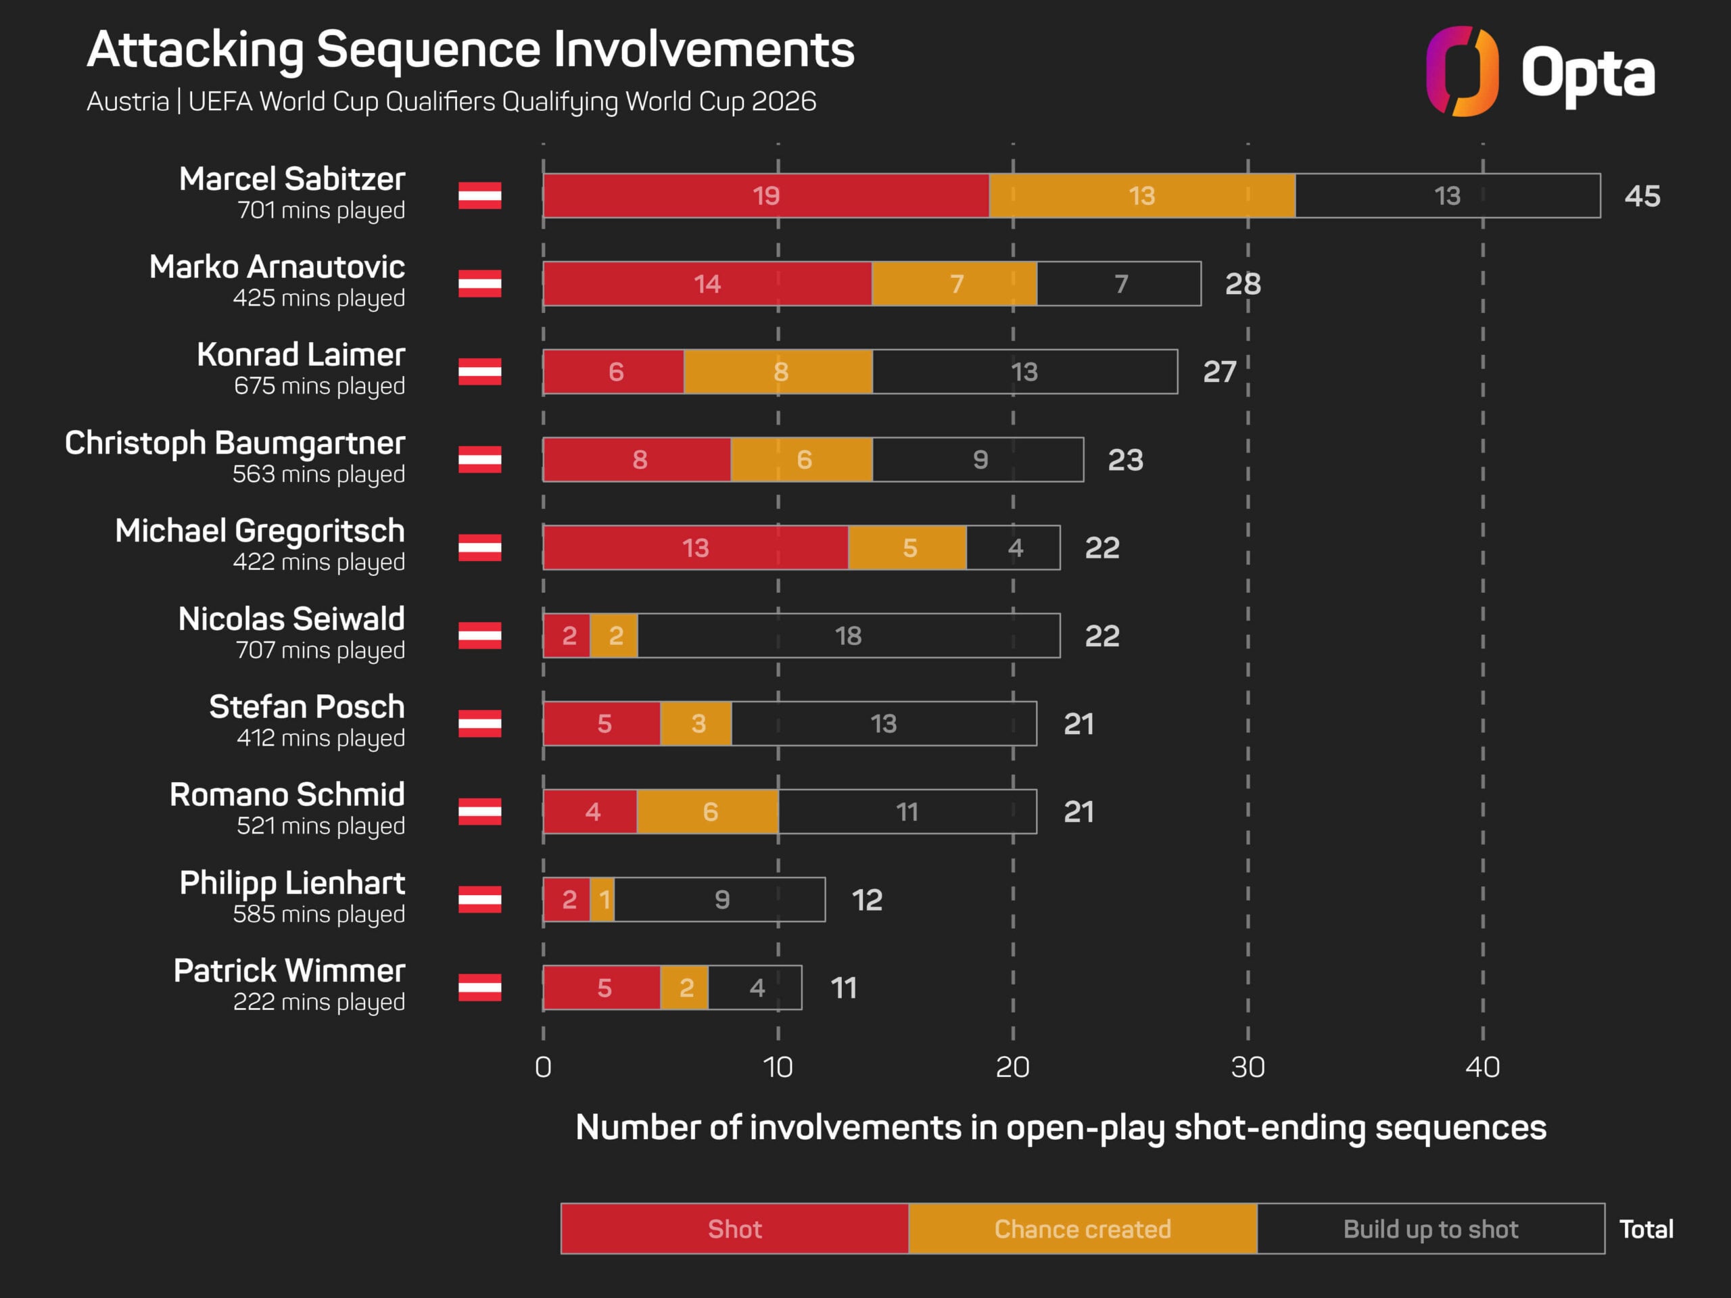Screen dimensions: 1731x1298
Task: Click the Attacking Sequence Involvements title
Action: 471,49
